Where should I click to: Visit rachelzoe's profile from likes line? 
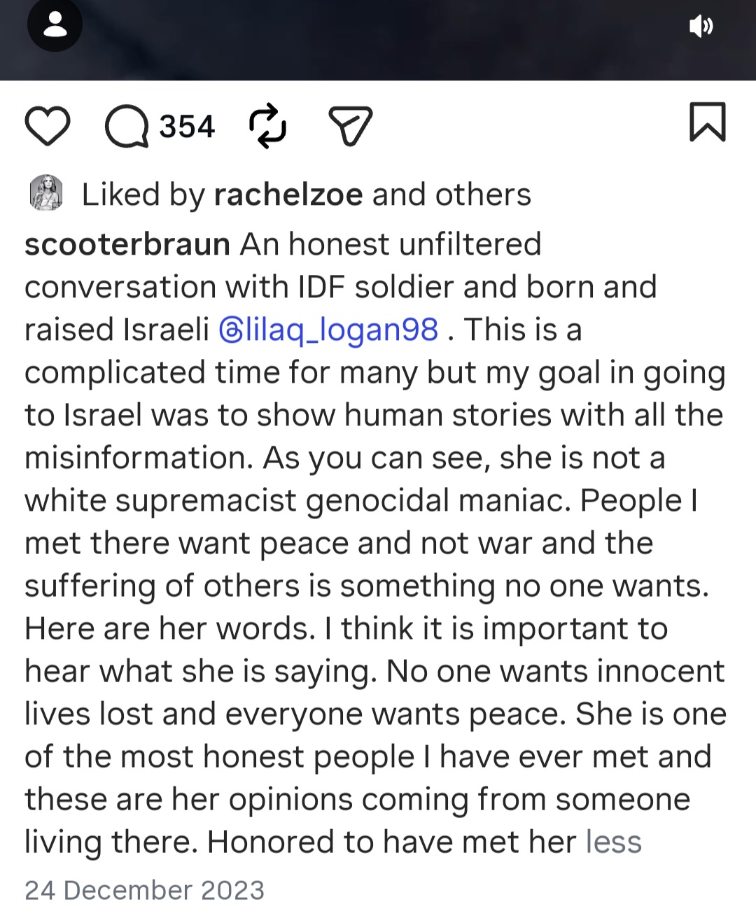tap(288, 195)
